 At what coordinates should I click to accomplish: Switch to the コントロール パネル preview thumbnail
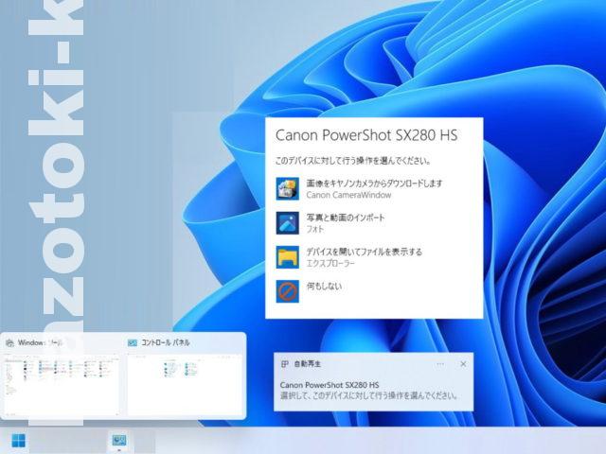pos(184,382)
